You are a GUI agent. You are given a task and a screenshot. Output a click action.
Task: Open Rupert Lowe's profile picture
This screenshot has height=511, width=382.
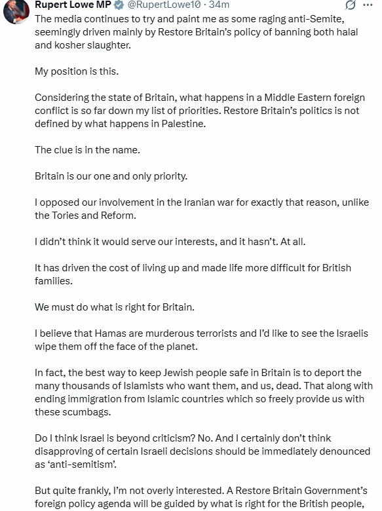point(16,12)
